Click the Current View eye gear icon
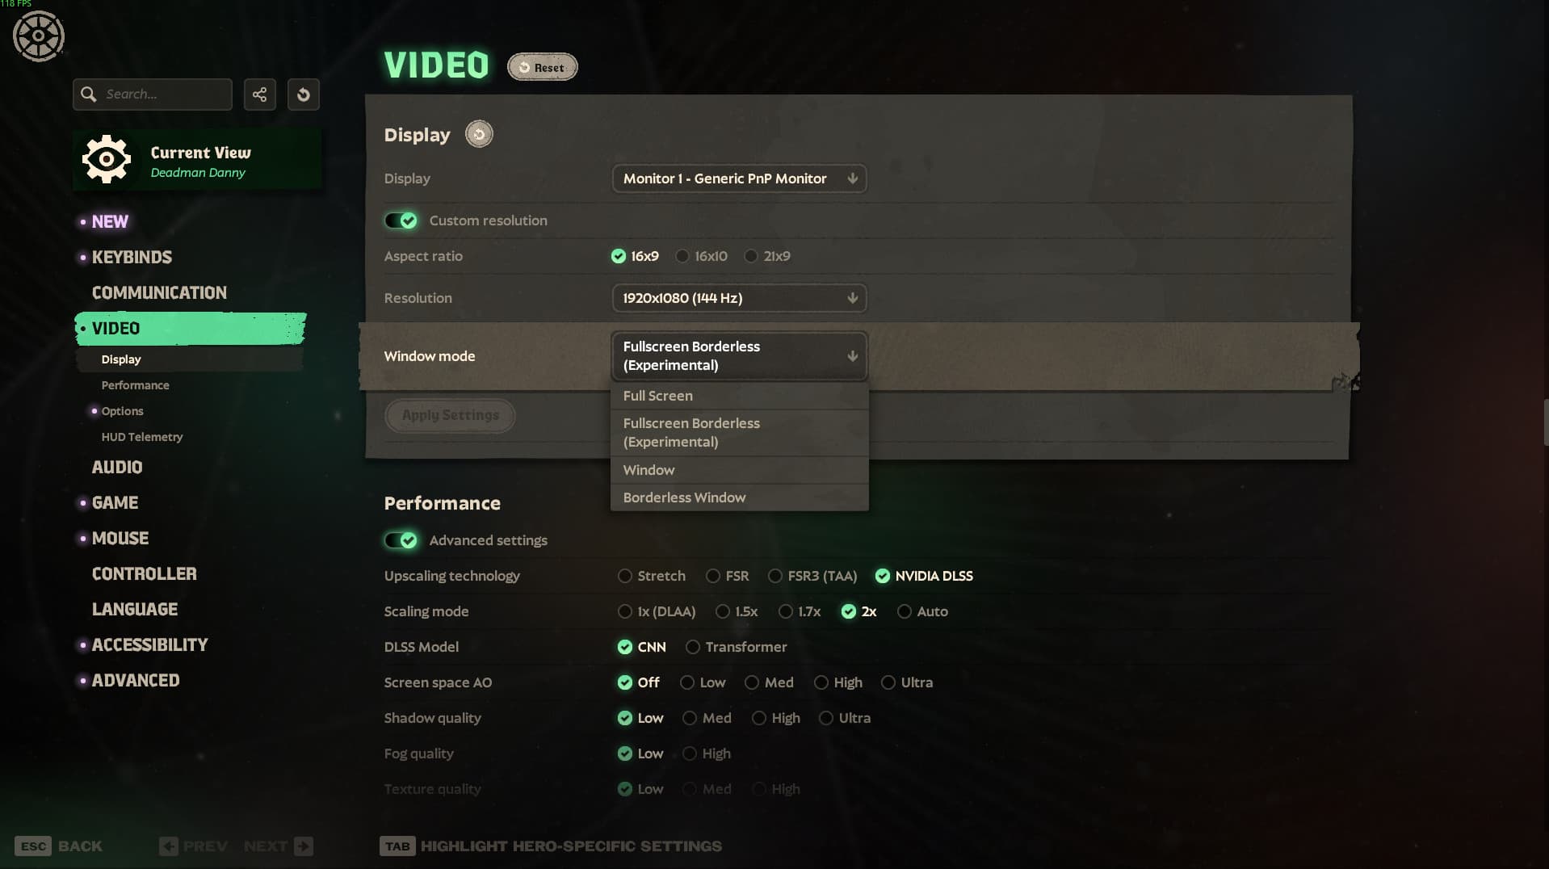 click(107, 159)
